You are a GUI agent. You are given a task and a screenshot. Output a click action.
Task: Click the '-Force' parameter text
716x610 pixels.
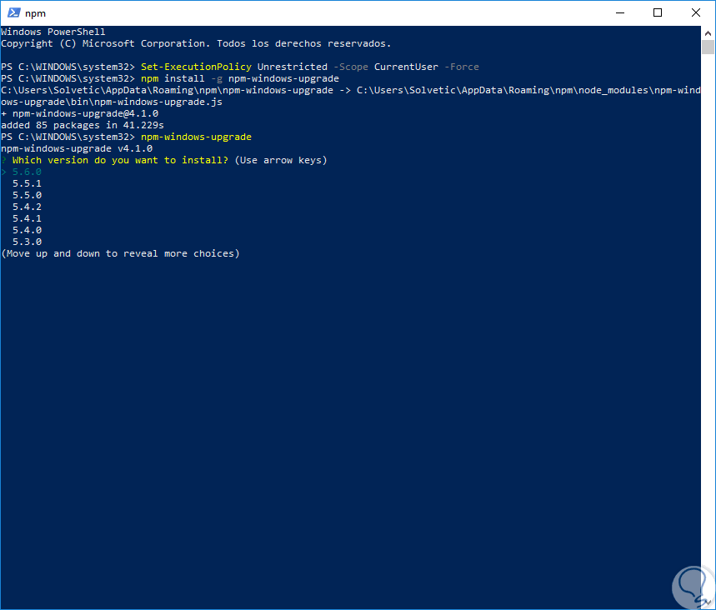pyautogui.click(x=462, y=67)
